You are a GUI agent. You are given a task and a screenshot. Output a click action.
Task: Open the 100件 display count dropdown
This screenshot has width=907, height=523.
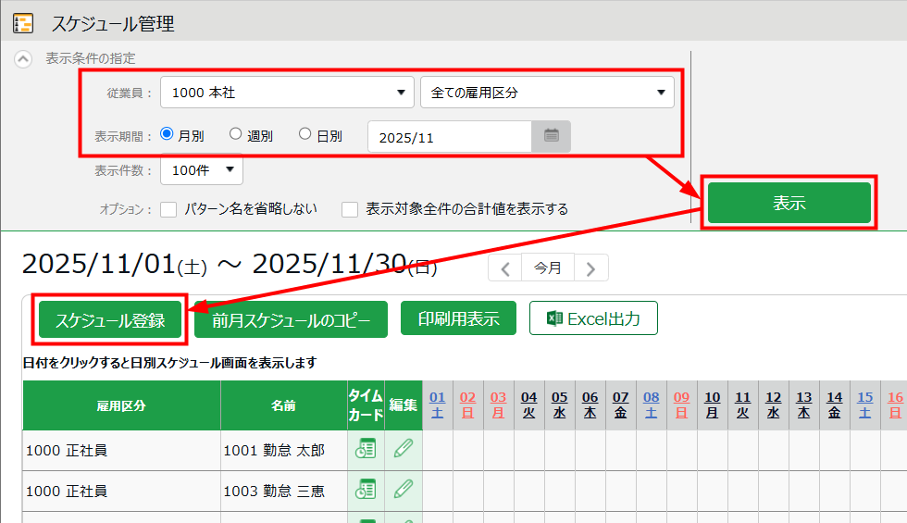[x=201, y=170]
